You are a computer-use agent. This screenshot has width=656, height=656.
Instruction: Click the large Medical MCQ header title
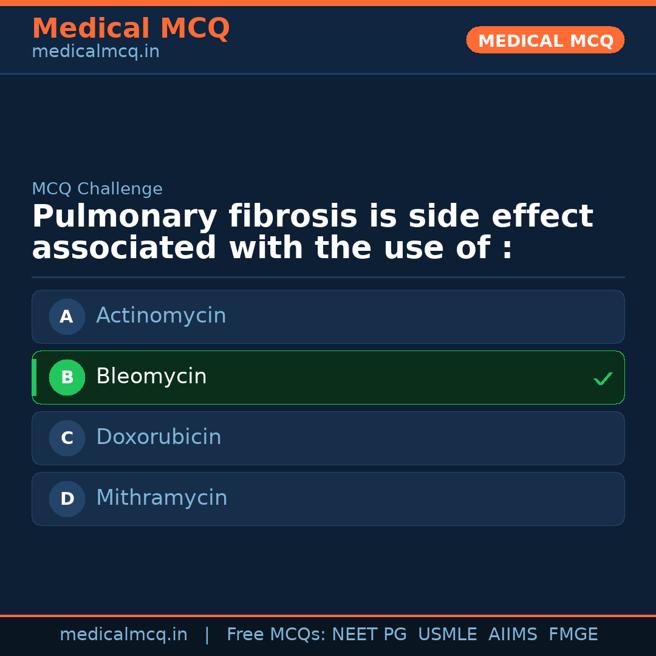[x=131, y=29]
